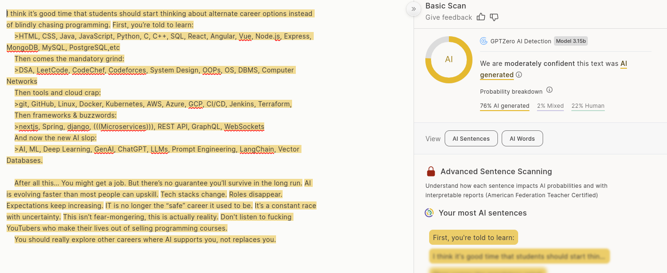This screenshot has height=273, width=667.
Task: Click the Basic Scan heading
Action: [x=446, y=6]
